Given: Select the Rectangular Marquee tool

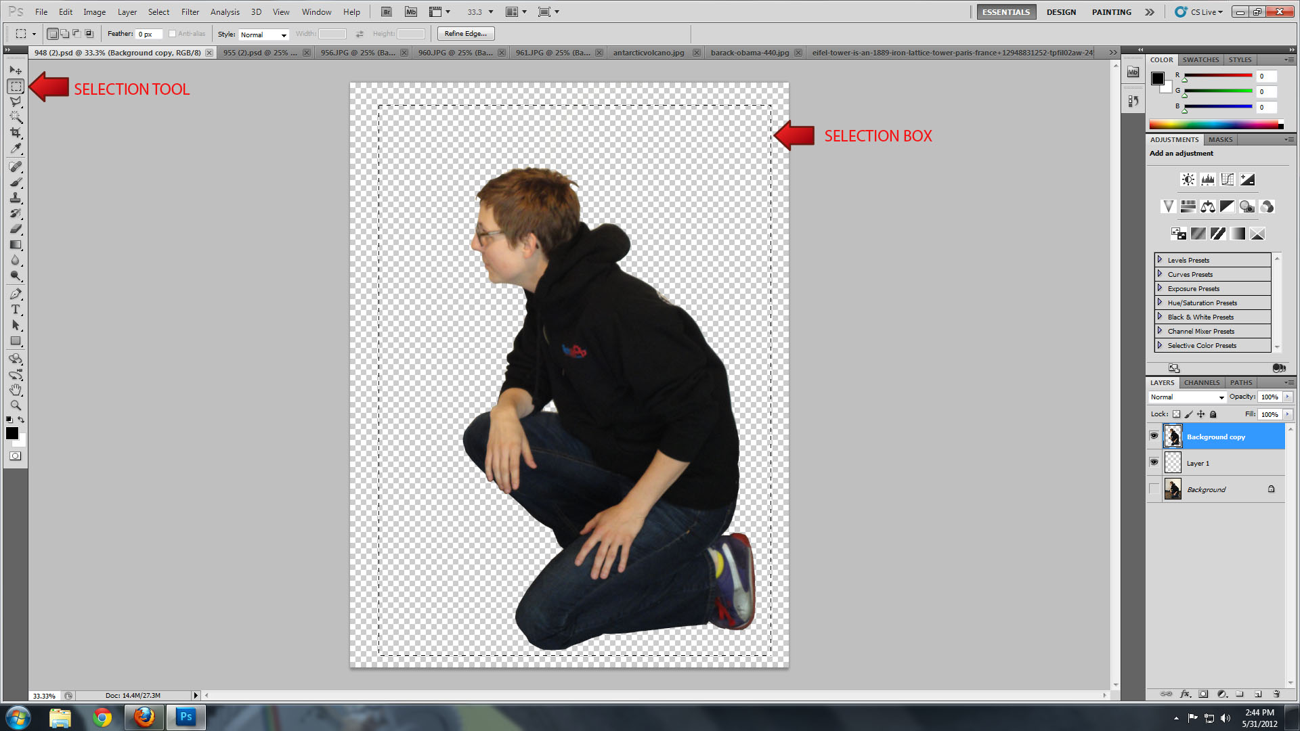Looking at the screenshot, I should 16,86.
